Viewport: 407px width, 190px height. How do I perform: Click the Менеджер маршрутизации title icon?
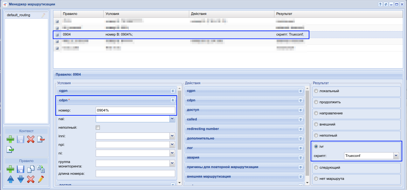click(x=5, y=4)
